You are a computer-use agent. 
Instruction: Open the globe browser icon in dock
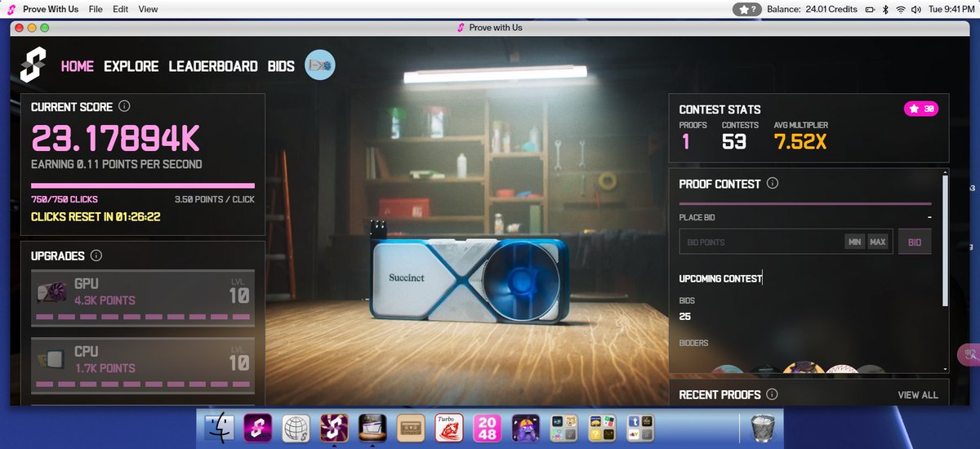(296, 428)
